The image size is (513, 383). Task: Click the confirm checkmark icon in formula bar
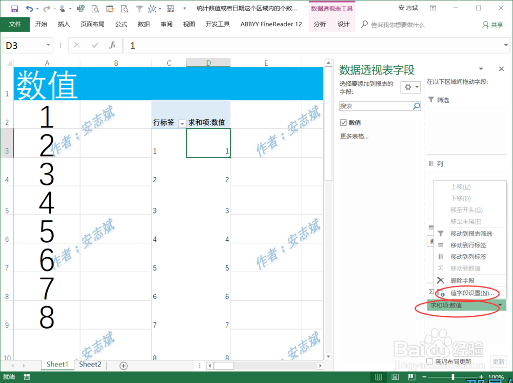coord(95,45)
